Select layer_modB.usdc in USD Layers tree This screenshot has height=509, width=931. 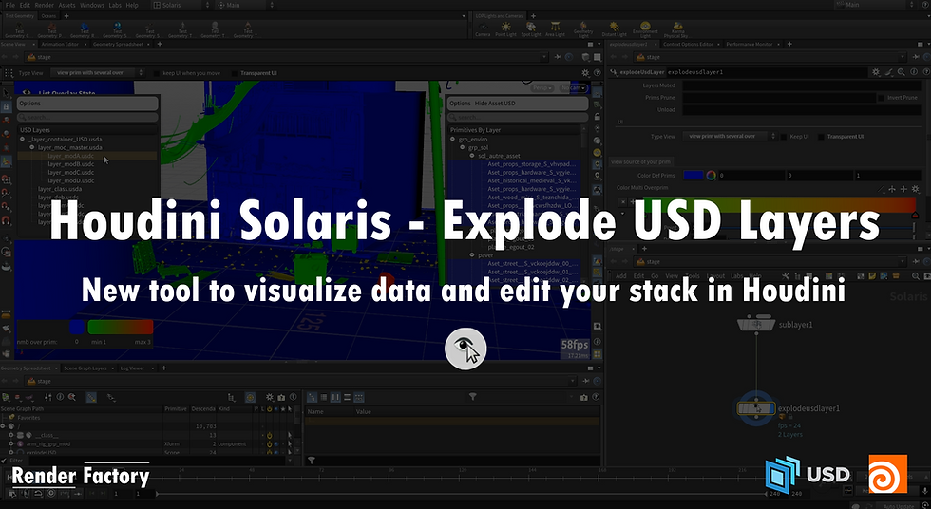tap(70, 164)
